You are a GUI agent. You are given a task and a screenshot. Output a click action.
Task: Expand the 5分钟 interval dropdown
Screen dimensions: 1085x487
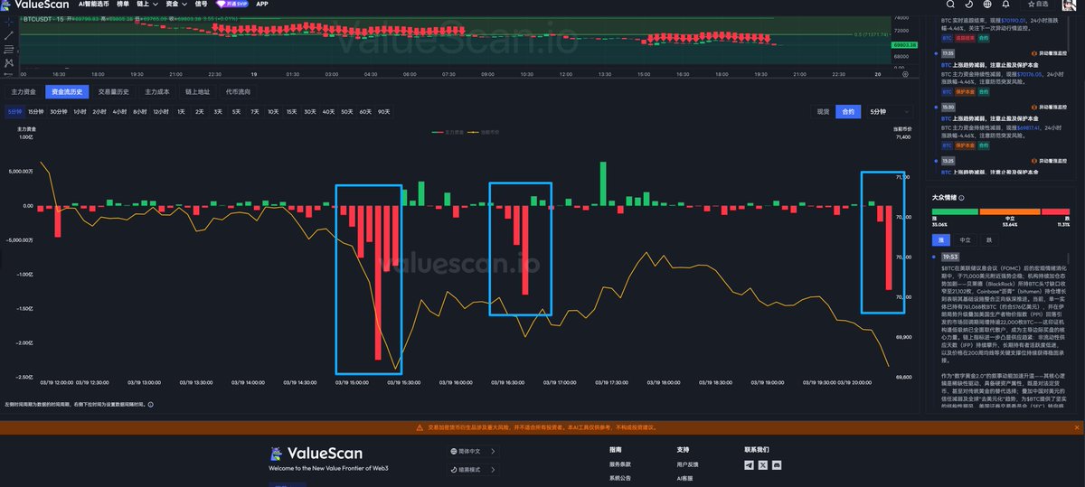[887, 111]
